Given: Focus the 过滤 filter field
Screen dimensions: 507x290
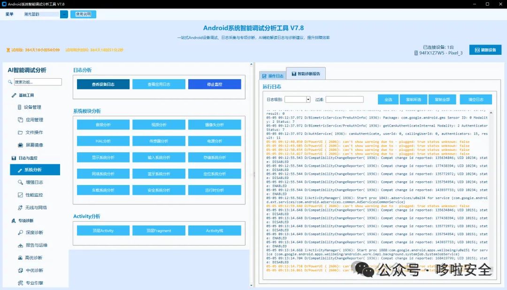Looking at the screenshot, I should (345, 99).
